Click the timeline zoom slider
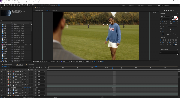Image resolution: width=180 pixels, height=98 pixels. [x=54, y=97]
